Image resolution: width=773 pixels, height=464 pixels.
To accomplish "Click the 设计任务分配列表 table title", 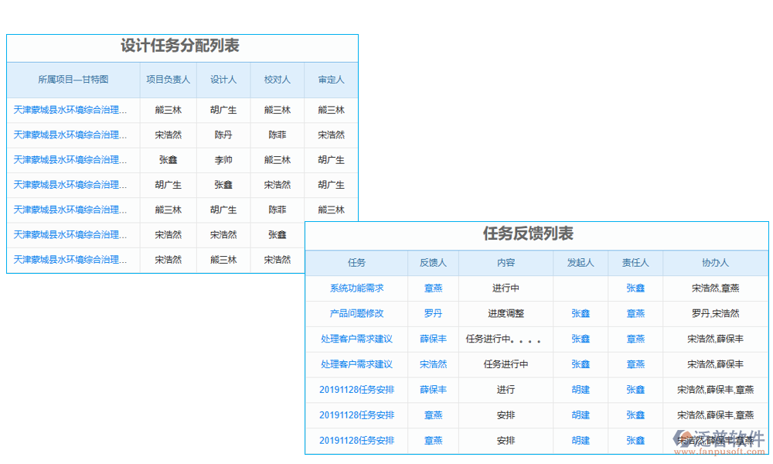I will click(182, 46).
